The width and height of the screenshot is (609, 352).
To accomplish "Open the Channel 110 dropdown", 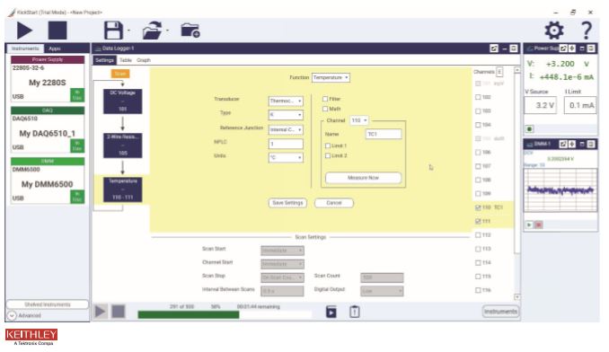I will pos(359,120).
